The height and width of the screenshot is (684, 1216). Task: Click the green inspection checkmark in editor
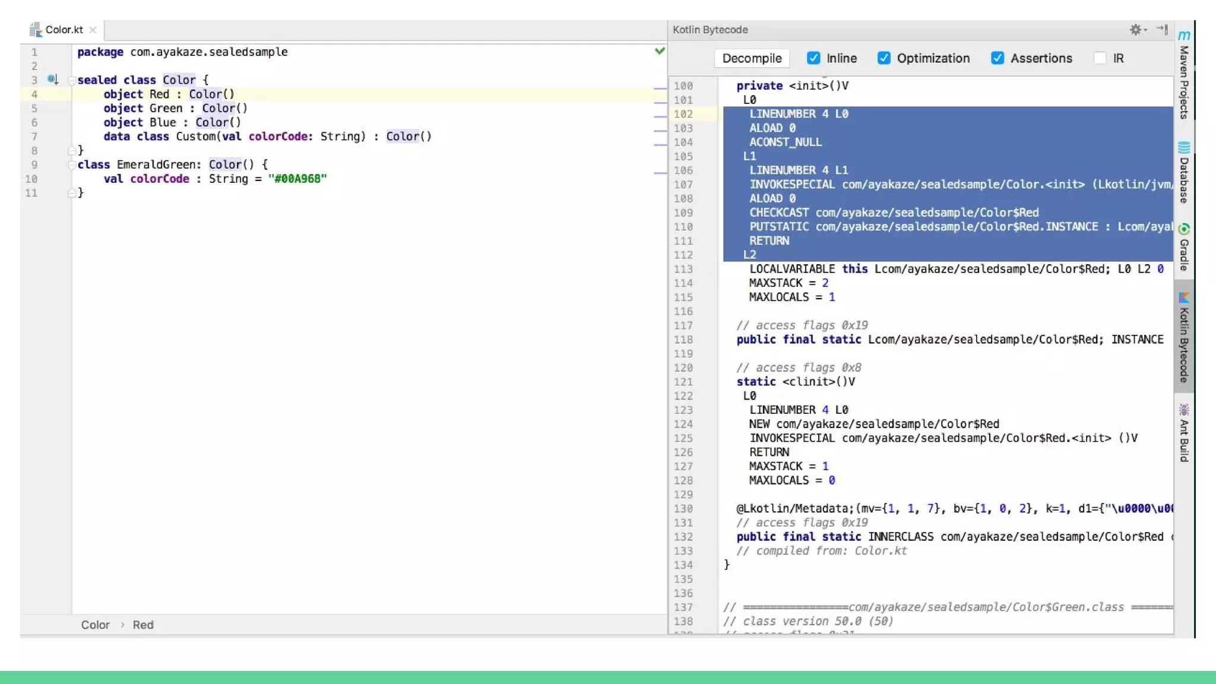pyautogui.click(x=660, y=51)
